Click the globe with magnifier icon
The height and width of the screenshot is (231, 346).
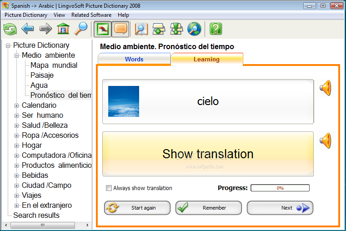(194, 29)
